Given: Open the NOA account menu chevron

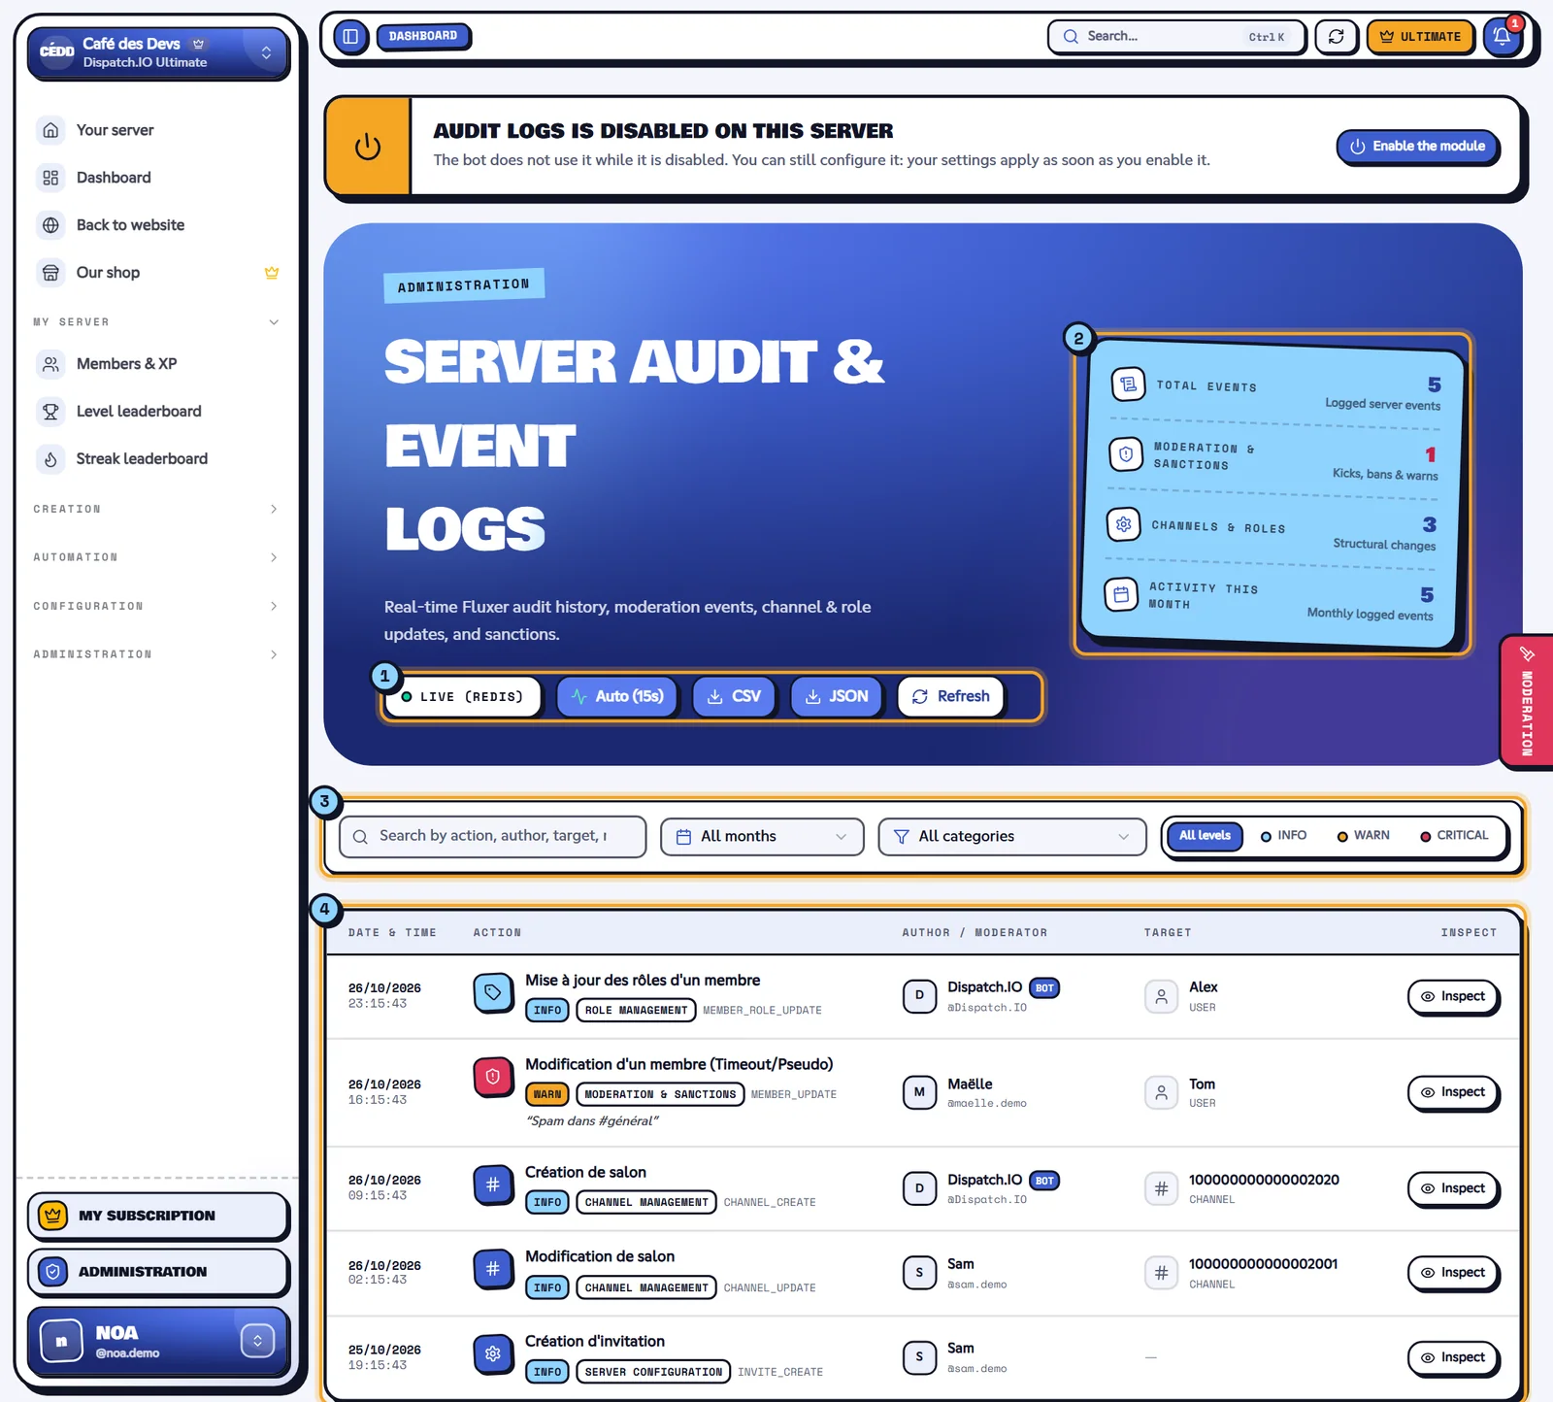Looking at the screenshot, I should point(257,1341).
